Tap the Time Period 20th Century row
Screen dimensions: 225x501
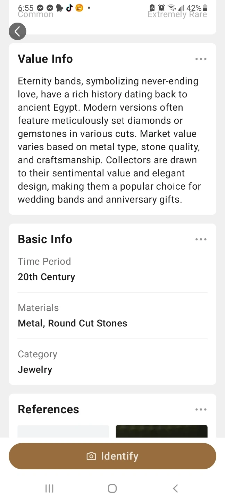112,269
